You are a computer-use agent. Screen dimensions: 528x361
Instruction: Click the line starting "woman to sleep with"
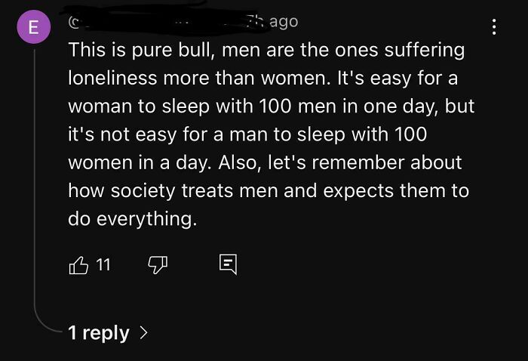(272, 106)
